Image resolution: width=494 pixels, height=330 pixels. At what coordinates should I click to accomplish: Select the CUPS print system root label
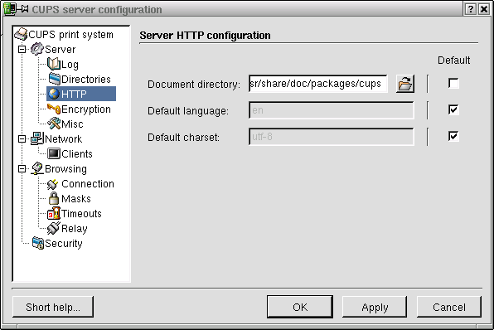tap(70, 34)
